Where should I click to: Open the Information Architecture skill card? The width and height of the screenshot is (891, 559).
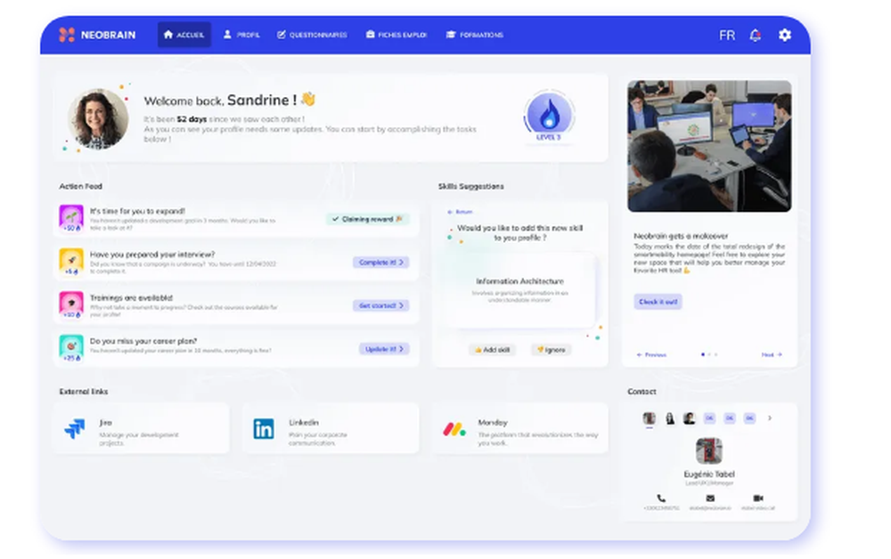(x=519, y=290)
